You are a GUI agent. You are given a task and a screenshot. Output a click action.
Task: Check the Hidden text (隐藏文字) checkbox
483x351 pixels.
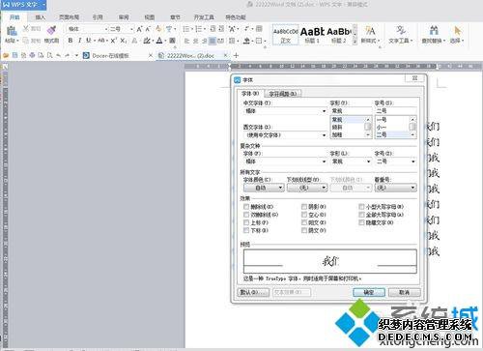[x=361, y=222]
